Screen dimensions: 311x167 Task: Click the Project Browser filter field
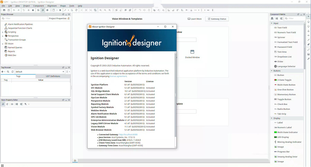click(25, 18)
